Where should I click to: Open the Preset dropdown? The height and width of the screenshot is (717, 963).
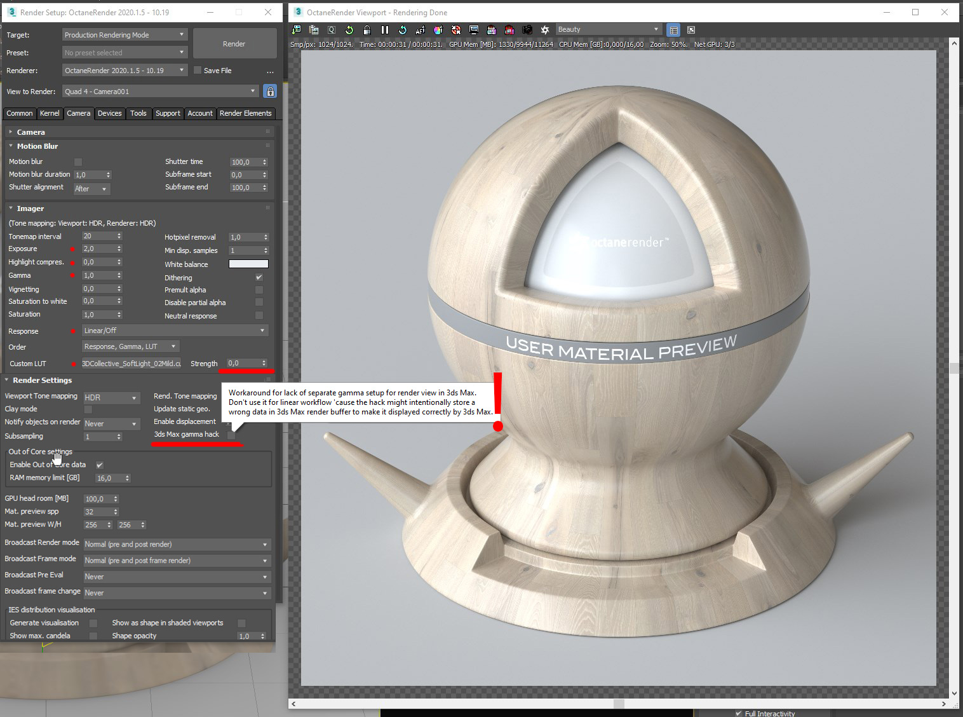pyautogui.click(x=125, y=53)
